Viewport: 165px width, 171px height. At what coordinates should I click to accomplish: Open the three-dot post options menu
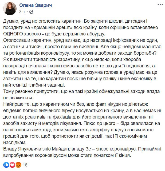[160, 5]
